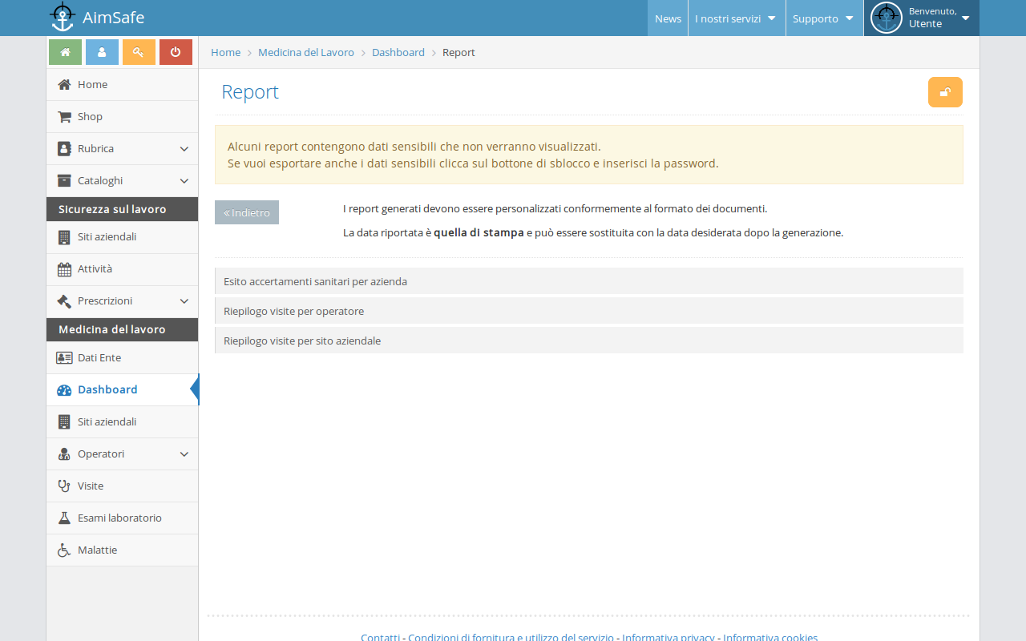Open the blue user profile shortcut
The width and height of the screenshot is (1026, 641).
[102, 52]
